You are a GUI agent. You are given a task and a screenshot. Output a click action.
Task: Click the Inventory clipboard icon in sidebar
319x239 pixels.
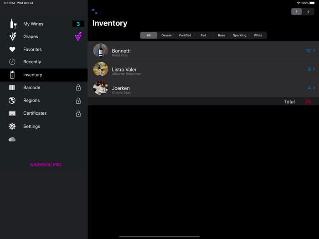12,75
